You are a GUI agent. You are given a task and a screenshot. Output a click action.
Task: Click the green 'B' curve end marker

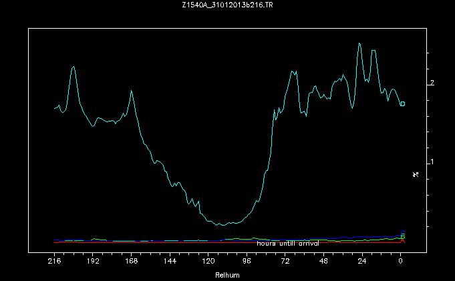pos(402,237)
